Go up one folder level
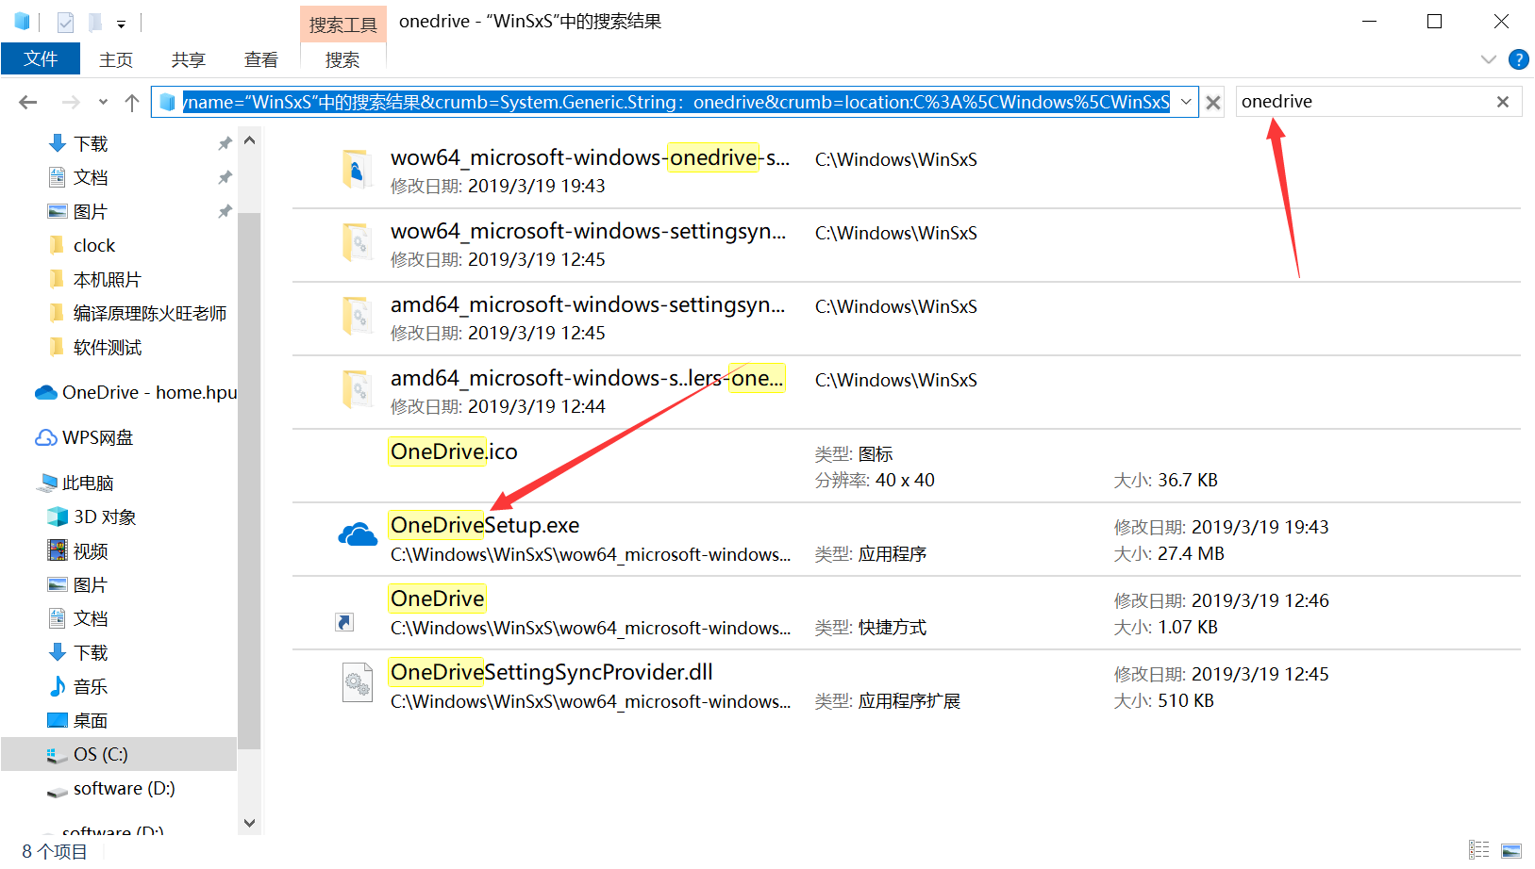 (x=132, y=102)
